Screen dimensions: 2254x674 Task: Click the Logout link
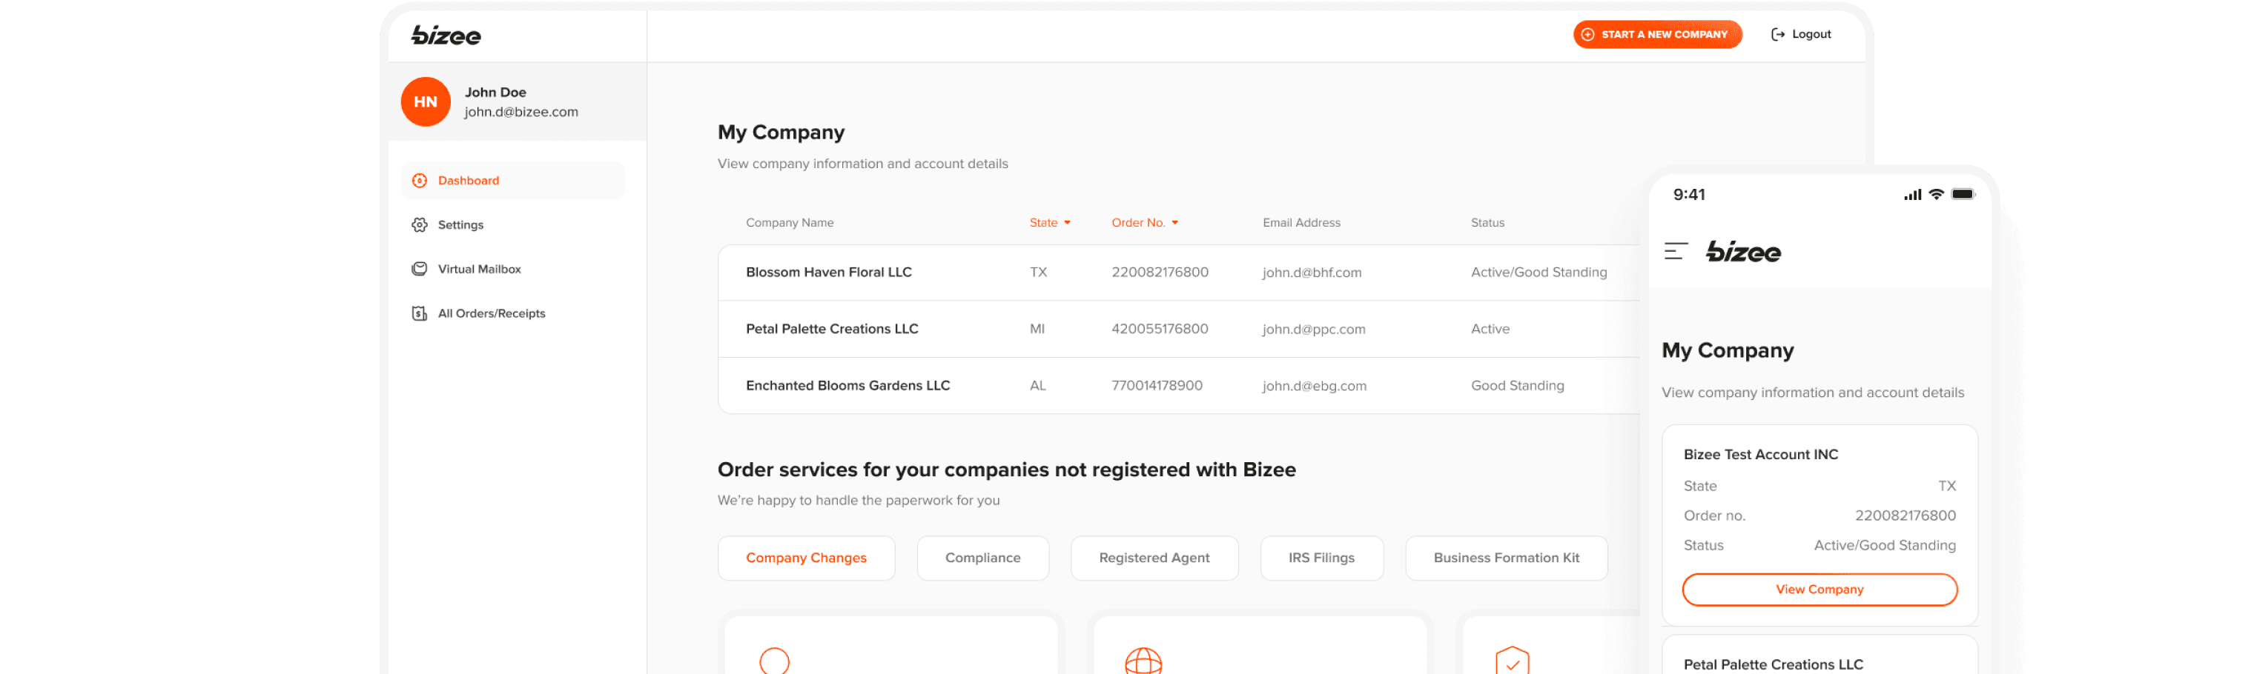point(1802,35)
